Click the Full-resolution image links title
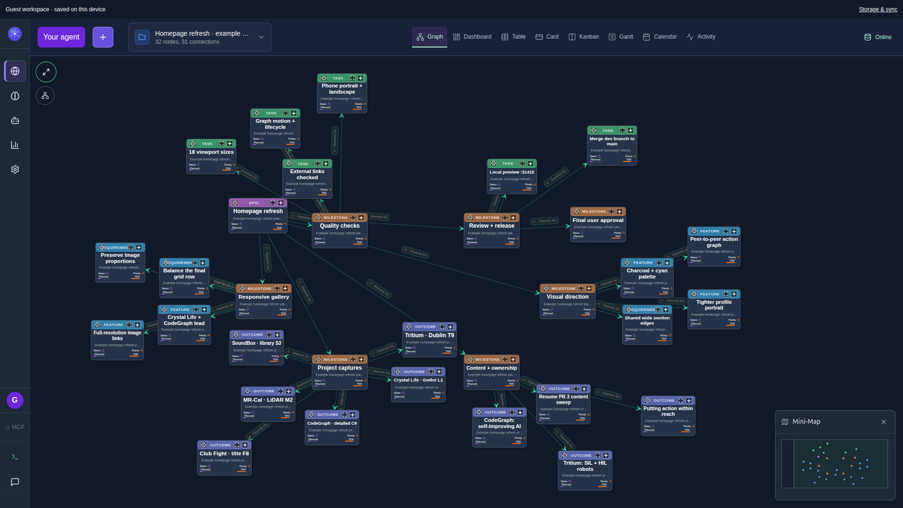The width and height of the screenshot is (903, 508). coord(117,336)
